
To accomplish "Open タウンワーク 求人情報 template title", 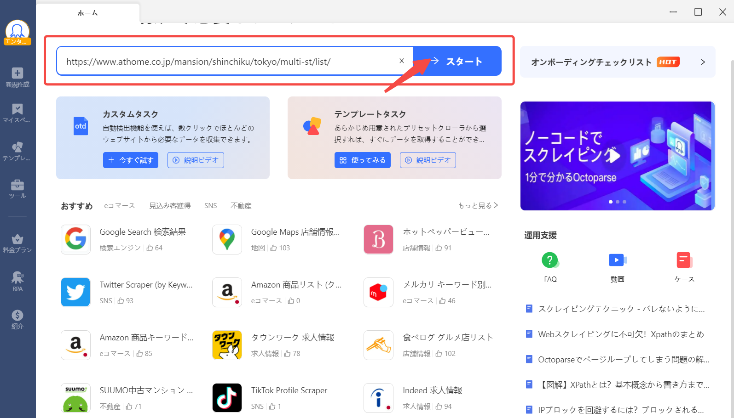I will pyautogui.click(x=293, y=338).
